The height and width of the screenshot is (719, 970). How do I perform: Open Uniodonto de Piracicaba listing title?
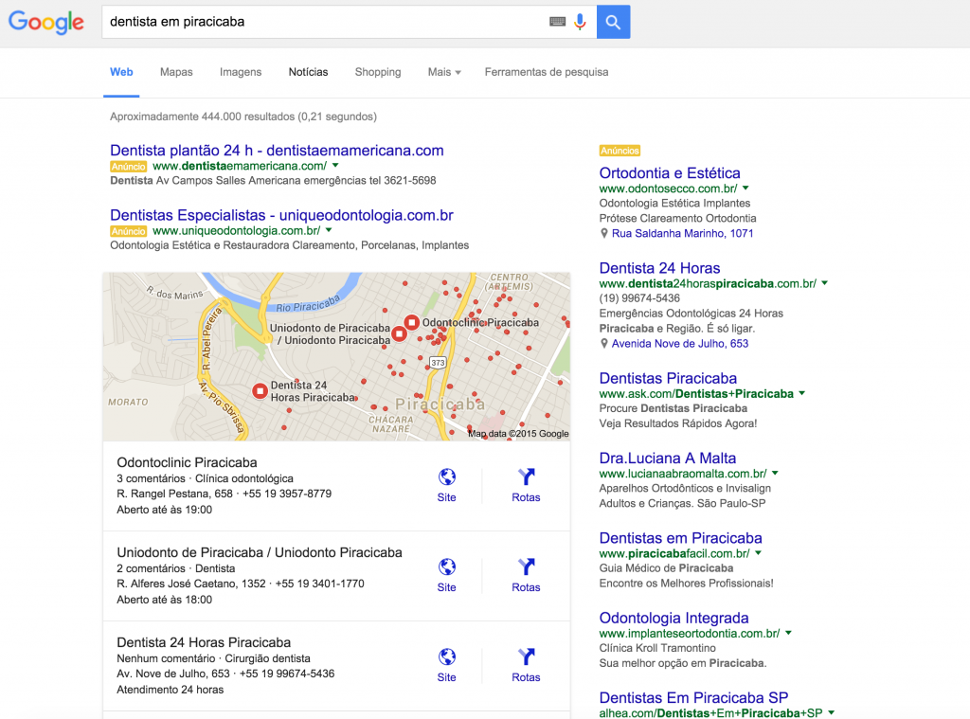tap(260, 552)
